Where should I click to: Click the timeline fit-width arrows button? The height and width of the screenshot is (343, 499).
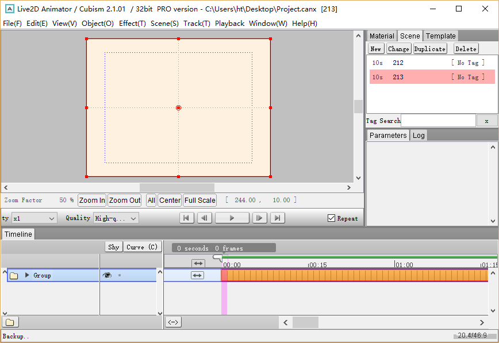point(173,322)
